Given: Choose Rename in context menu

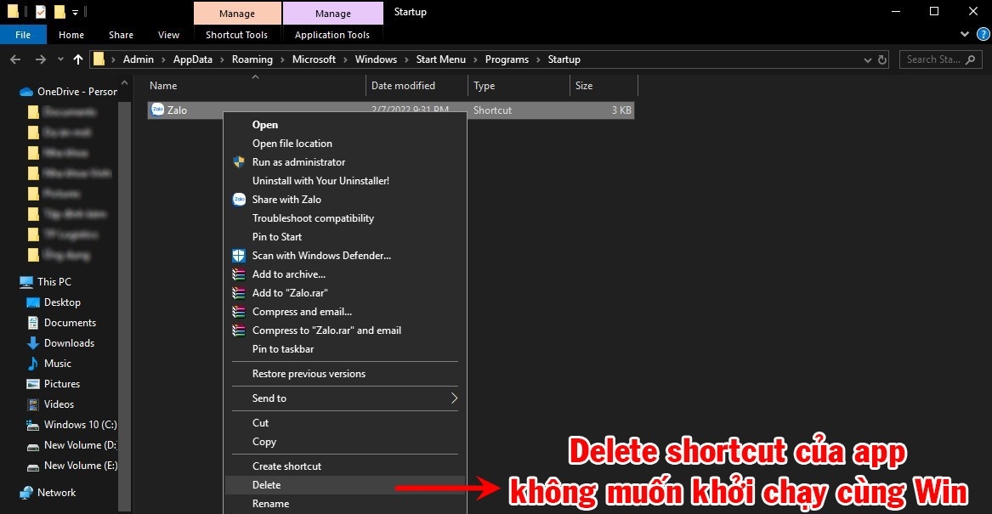Looking at the screenshot, I should 345,503.
